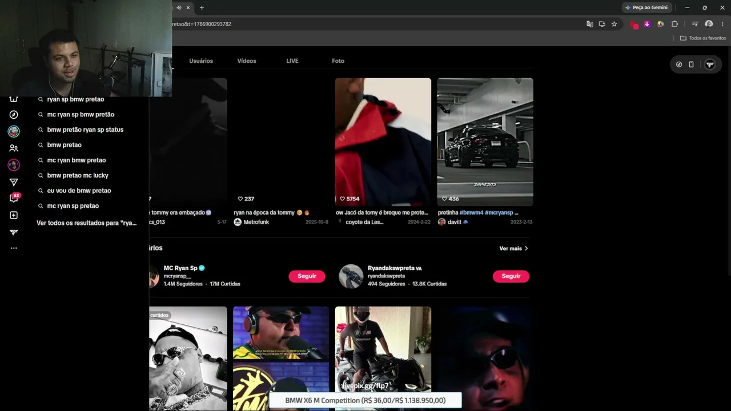The image size is (731, 411).
Task: Open the Activity inbox with 62 badge
Action: pyautogui.click(x=14, y=198)
